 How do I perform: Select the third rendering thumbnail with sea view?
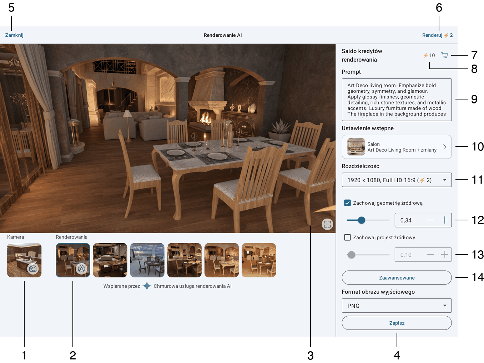tap(147, 260)
